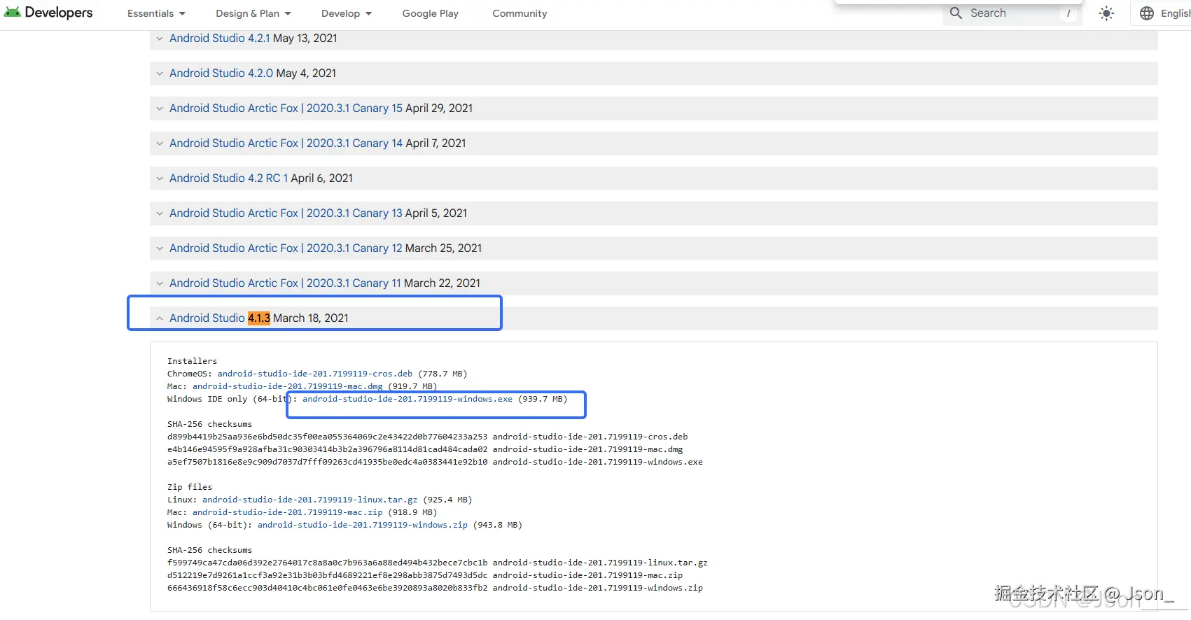Viewport: 1191px width, 620px height.
Task: Open Arctic Fox 2020.3.1 Canary 13 link
Action: tap(286, 213)
